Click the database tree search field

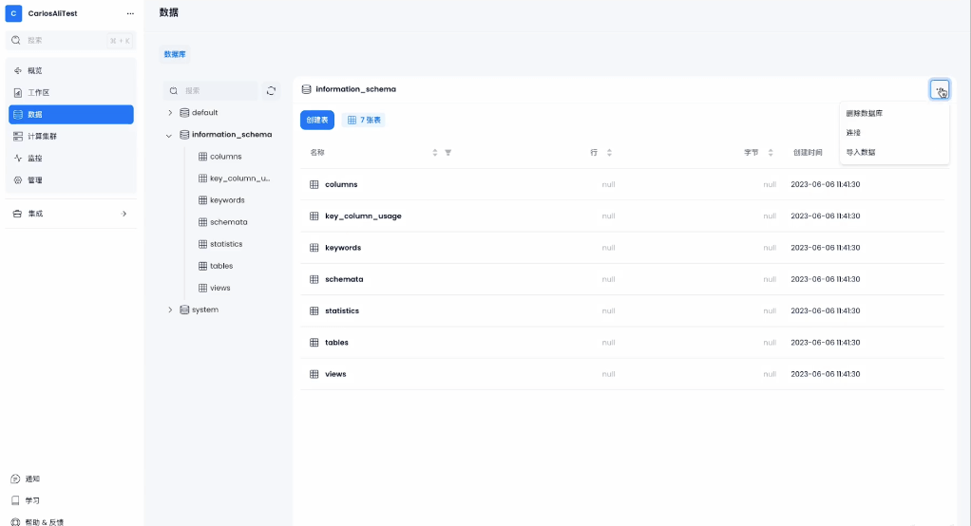click(x=211, y=90)
